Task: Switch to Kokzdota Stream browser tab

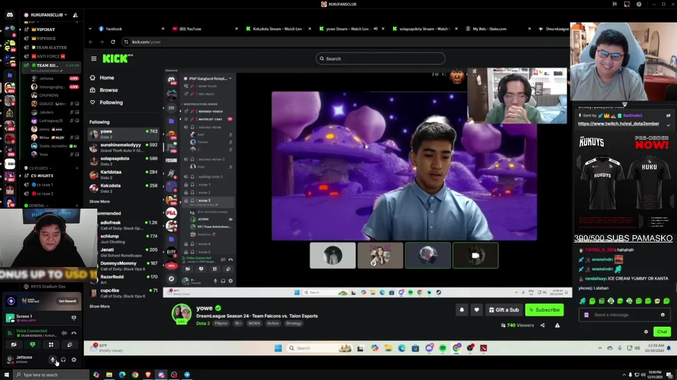Action: 277,29
